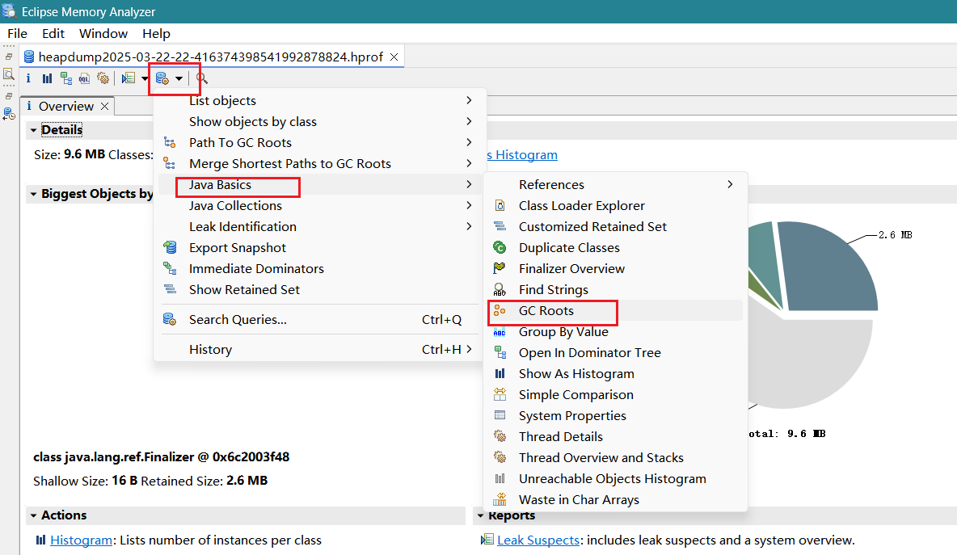Open the Histogram link under Actions
The height and width of the screenshot is (555, 957).
(x=81, y=540)
